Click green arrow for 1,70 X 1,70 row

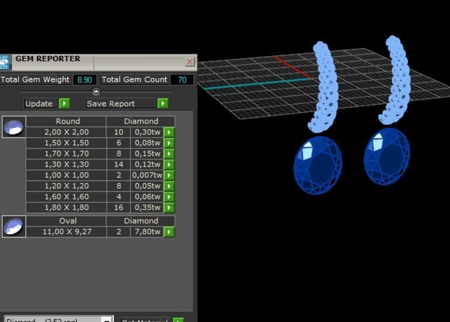[x=169, y=154]
